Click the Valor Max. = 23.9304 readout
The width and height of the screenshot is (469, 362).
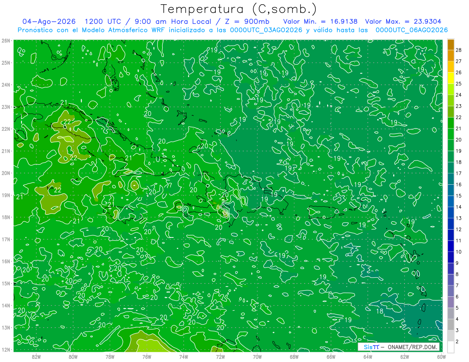(x=403, y=21)
